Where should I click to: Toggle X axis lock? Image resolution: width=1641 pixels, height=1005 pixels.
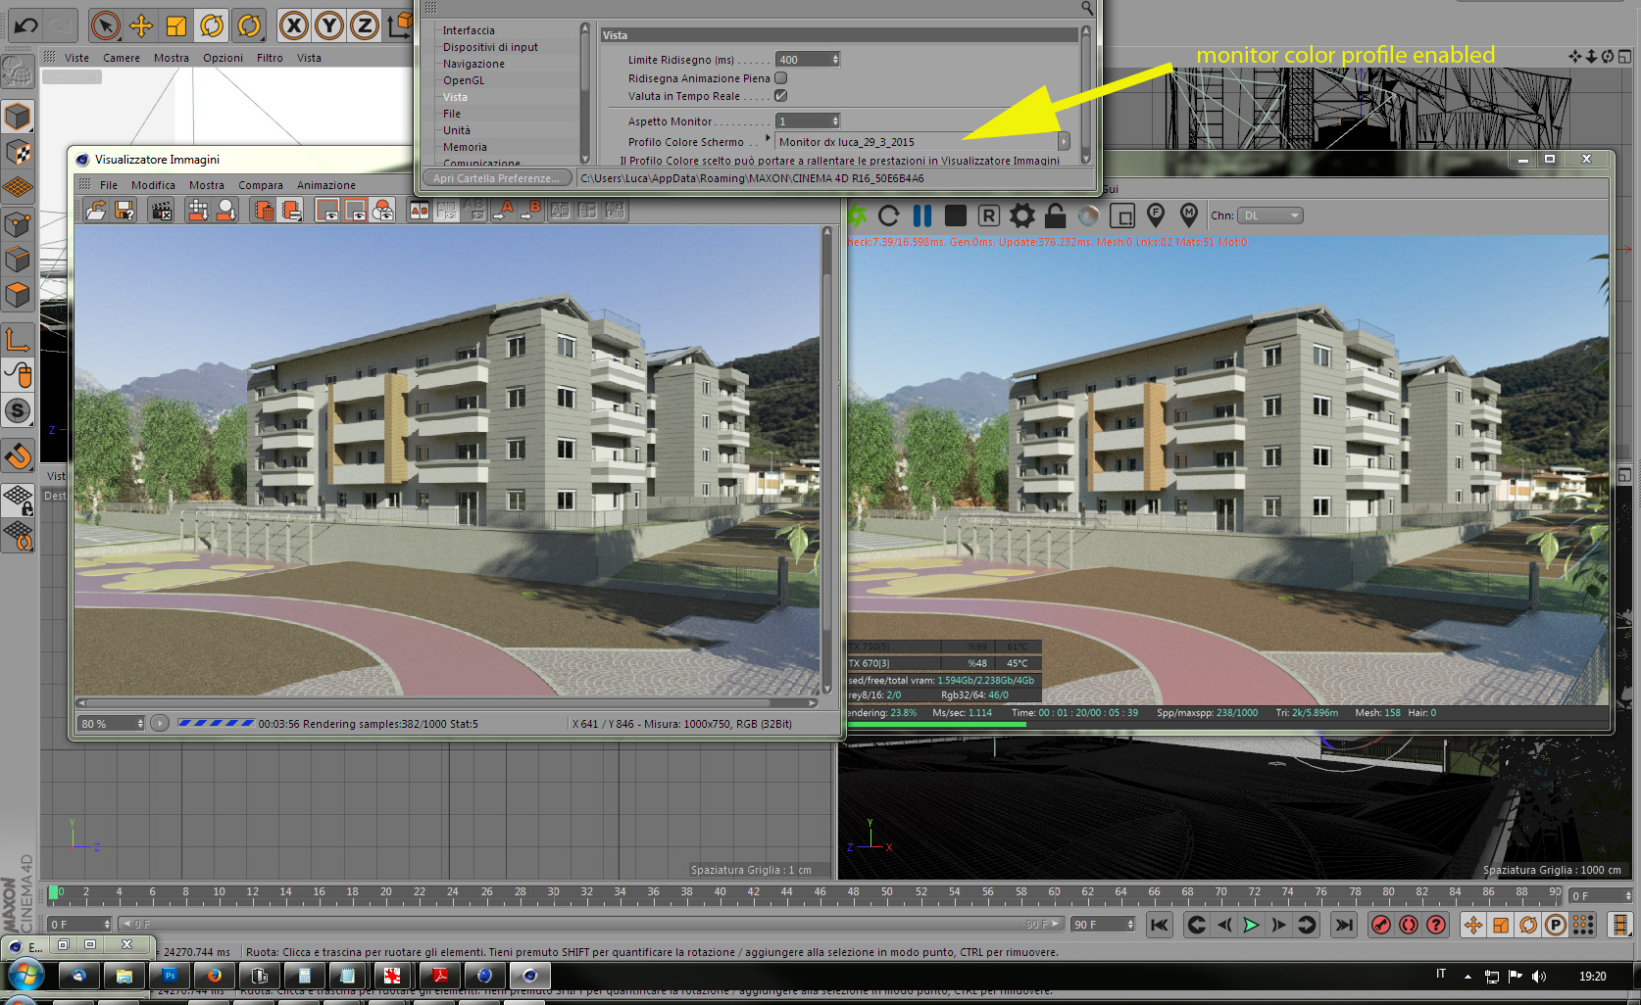pyautogui.click(x=293, y=25)
